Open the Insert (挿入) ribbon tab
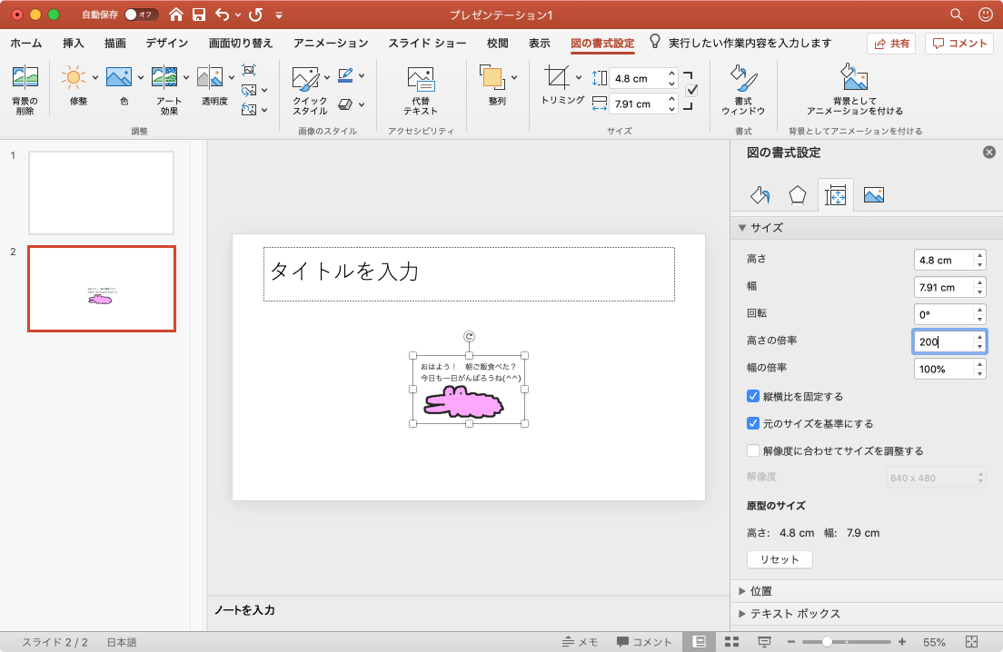 (x=73, y=43)
